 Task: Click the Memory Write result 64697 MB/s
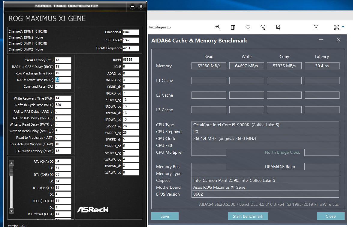pyautogui.click(x=246, y=66)
